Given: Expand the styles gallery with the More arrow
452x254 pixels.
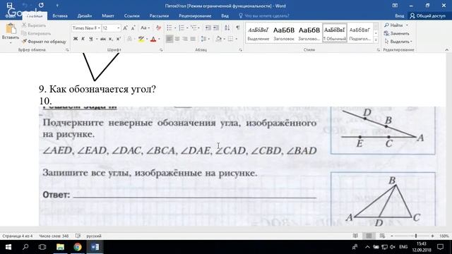Looking at the screenshot, I should coord(376,40).
